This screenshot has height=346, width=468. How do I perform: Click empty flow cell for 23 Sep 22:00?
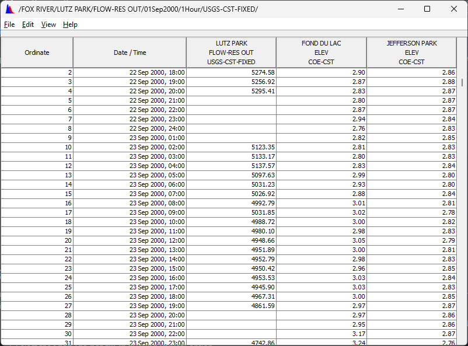231,334
